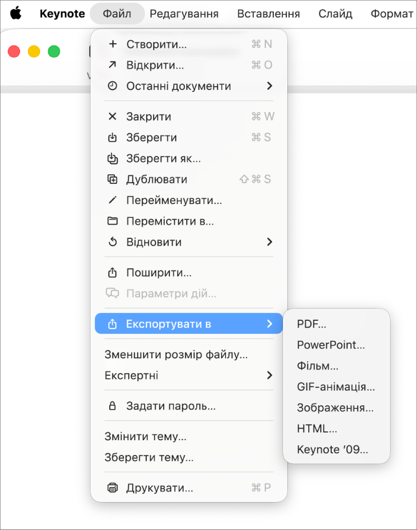Export as Keynote '09…
This screenshot has height=530, width=417.
coord(336,450)
